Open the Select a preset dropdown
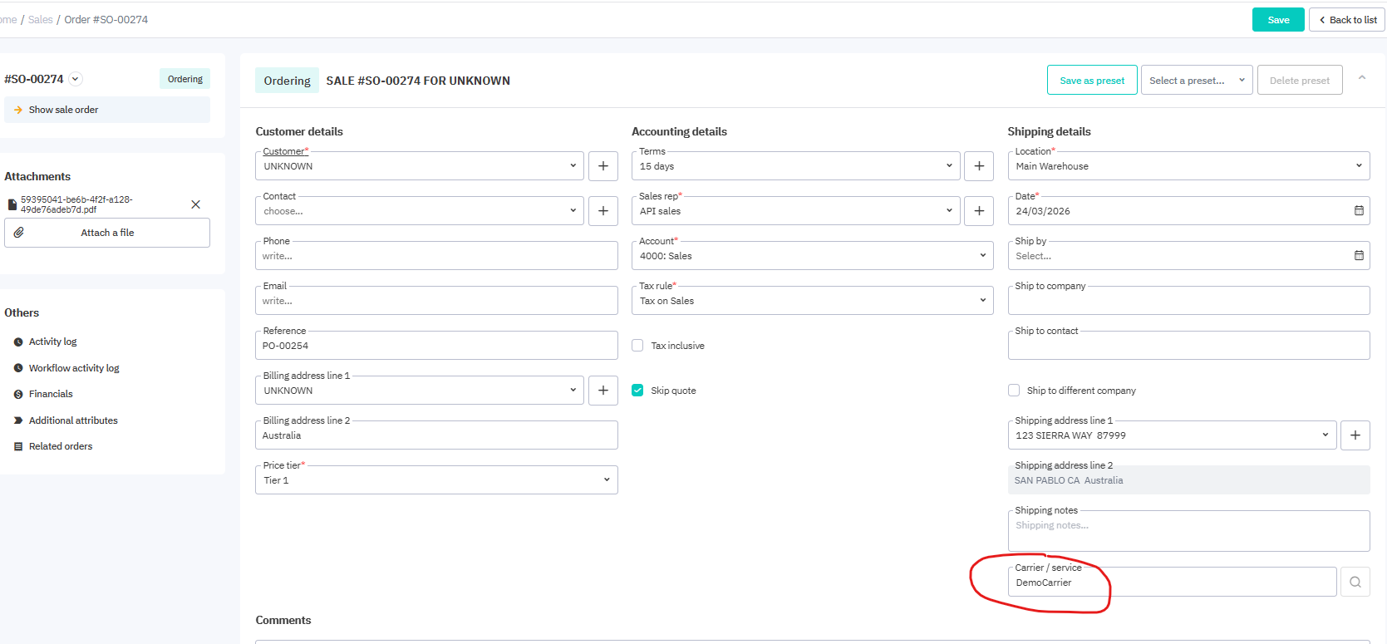The height and width of the screenshot is (644, 1387). pos(1197,81)
